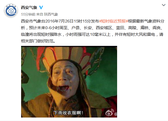168x121 pixels.
Task: Click the word 来自 before the source
Action: coord(40,14)
